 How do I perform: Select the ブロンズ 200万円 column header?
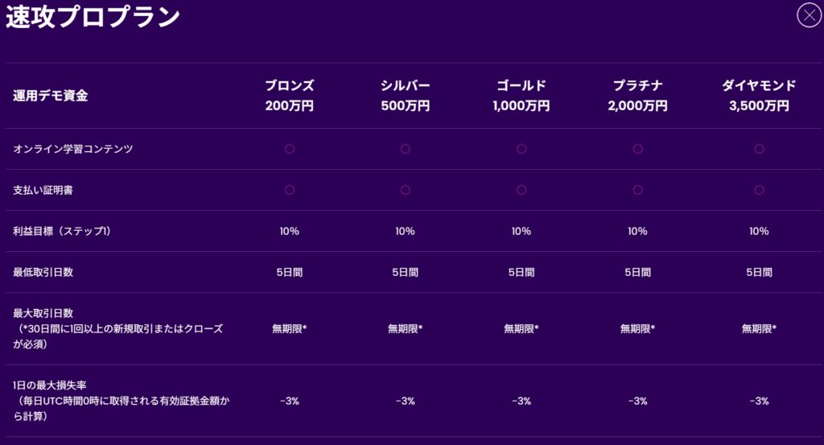click(x=290, y=95)
